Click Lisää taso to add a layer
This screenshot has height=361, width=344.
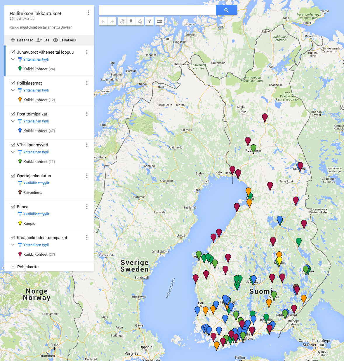pos(22,40)
